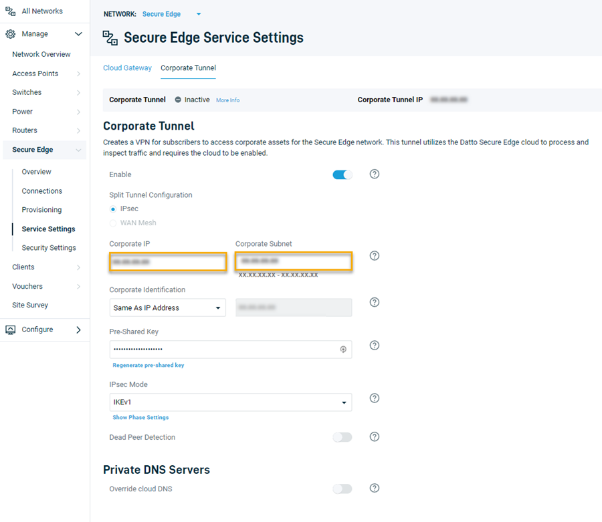602x522 pixels.
Task: Click the All Networks link
Action: click(x=42, y=11)
